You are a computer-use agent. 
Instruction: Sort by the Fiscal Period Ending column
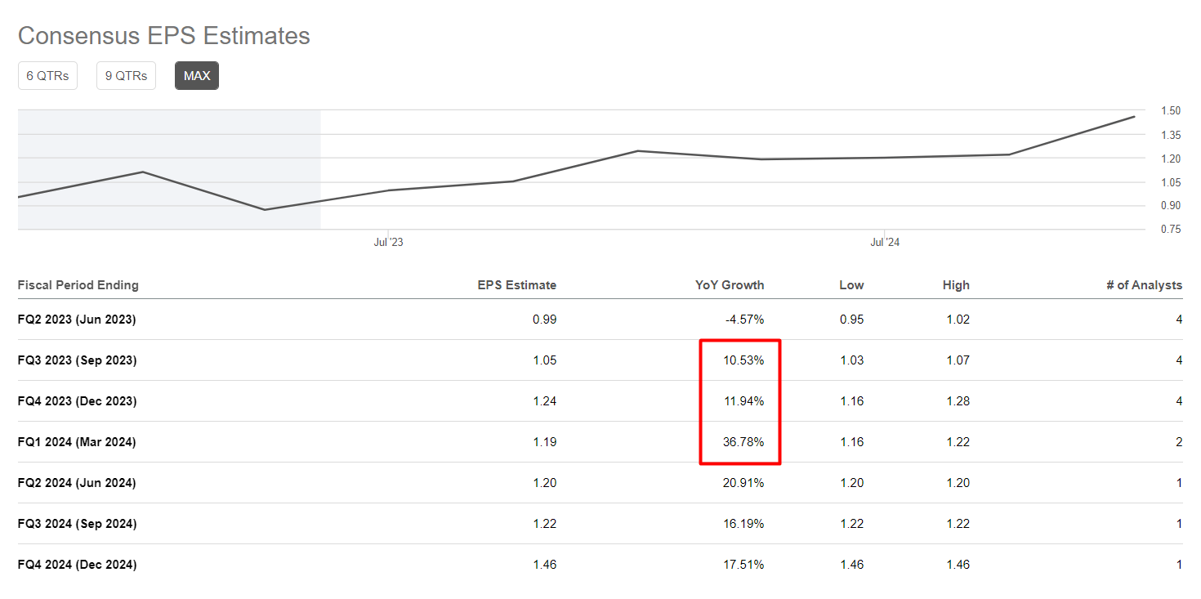point(78,284)
